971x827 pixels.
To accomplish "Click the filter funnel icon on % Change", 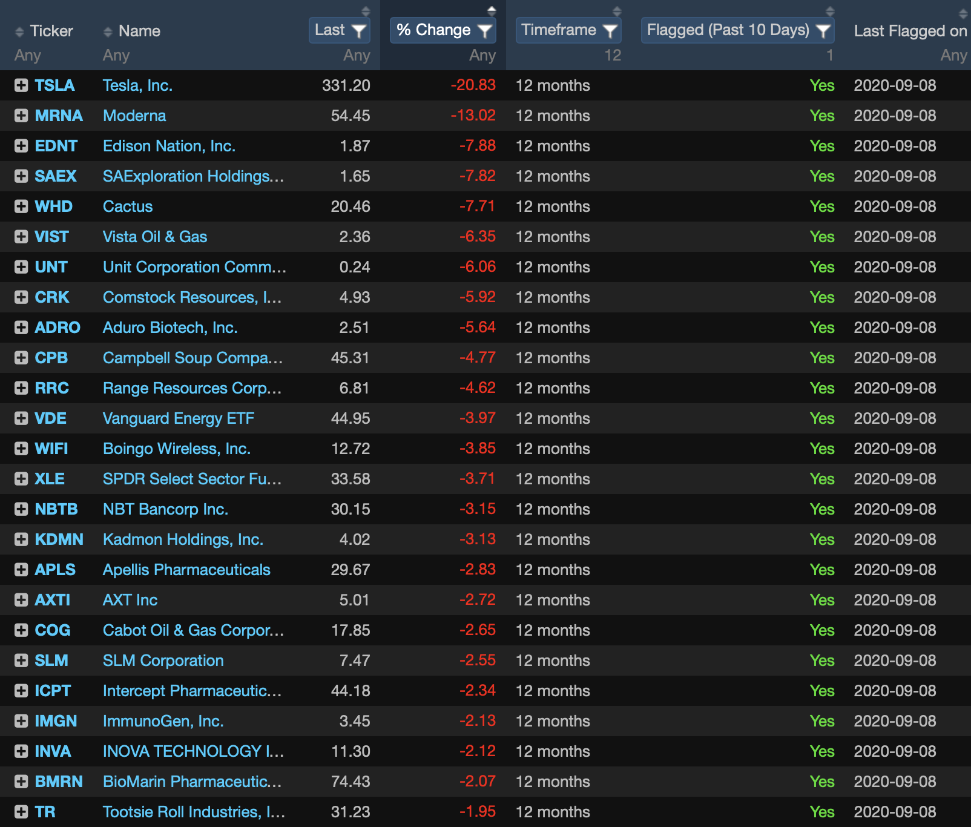I will (x=485, y=30).
